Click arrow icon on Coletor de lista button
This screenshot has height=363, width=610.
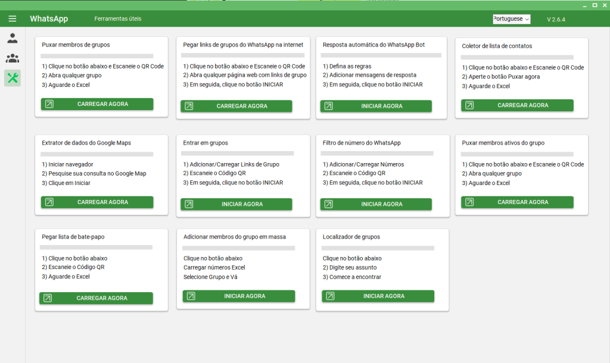[469, 105]
